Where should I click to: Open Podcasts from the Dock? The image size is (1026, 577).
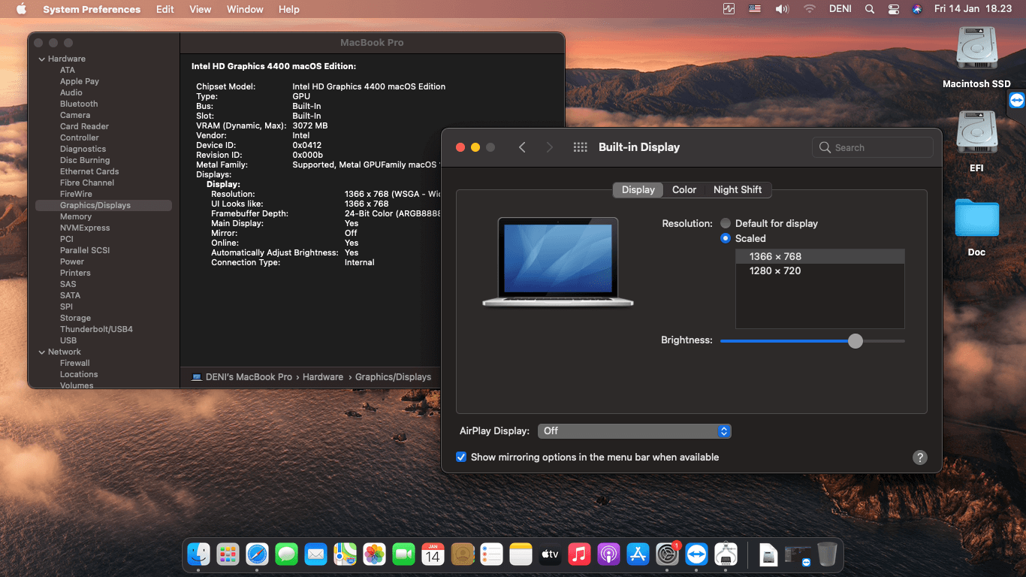click(x=608, y=554)
